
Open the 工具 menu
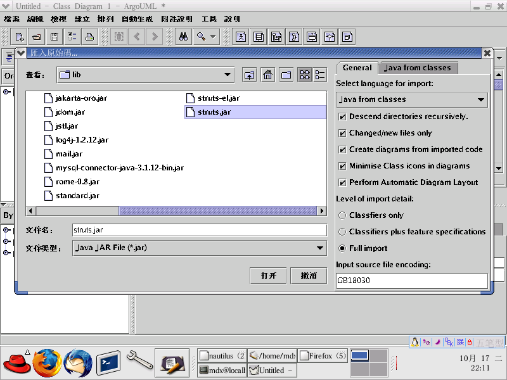[209, 19]
